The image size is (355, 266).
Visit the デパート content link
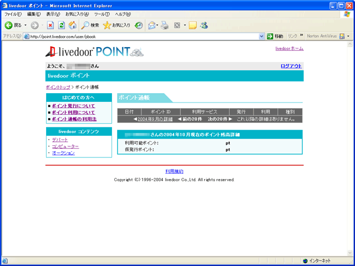click(60, 140)
